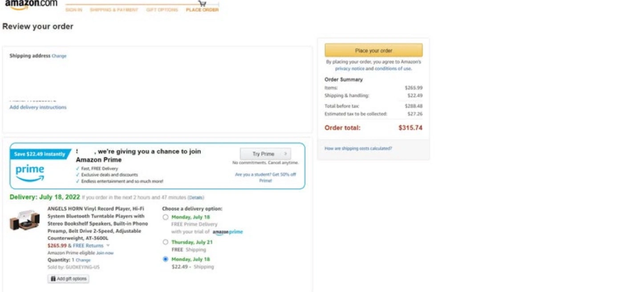Expand the FREE Returns dropdown arrow
This screenshot has width=641, height=292.
tap(108, 245)
